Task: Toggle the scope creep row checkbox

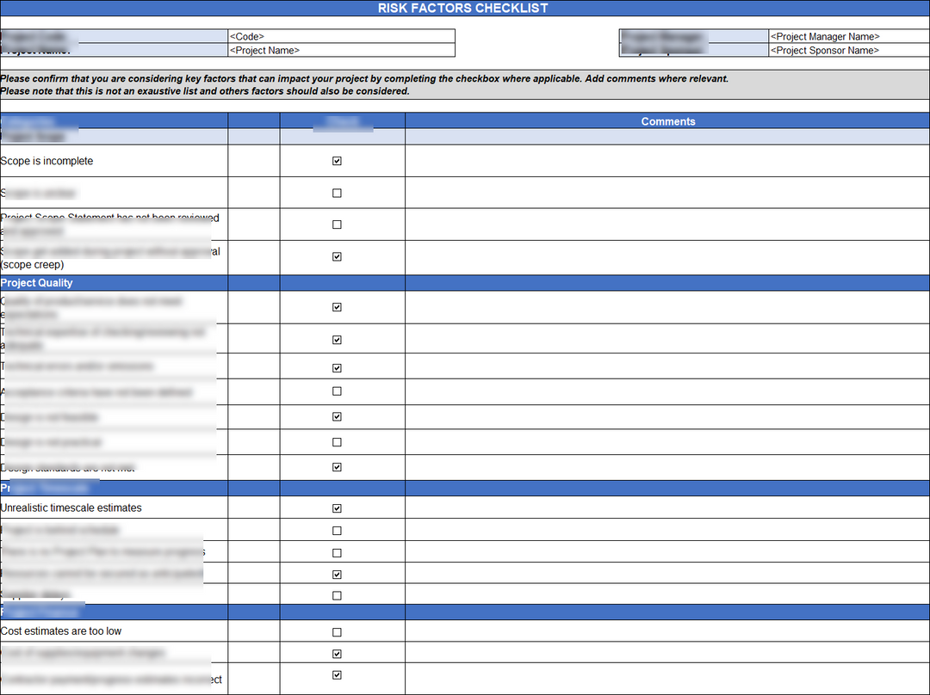Action: (x=337, y=256)
